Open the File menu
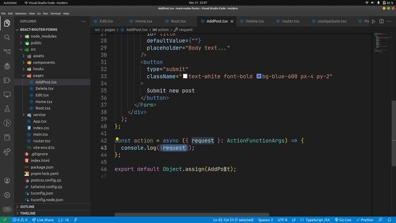This screenshot has height=223, width=396. [x=3, y=14]
